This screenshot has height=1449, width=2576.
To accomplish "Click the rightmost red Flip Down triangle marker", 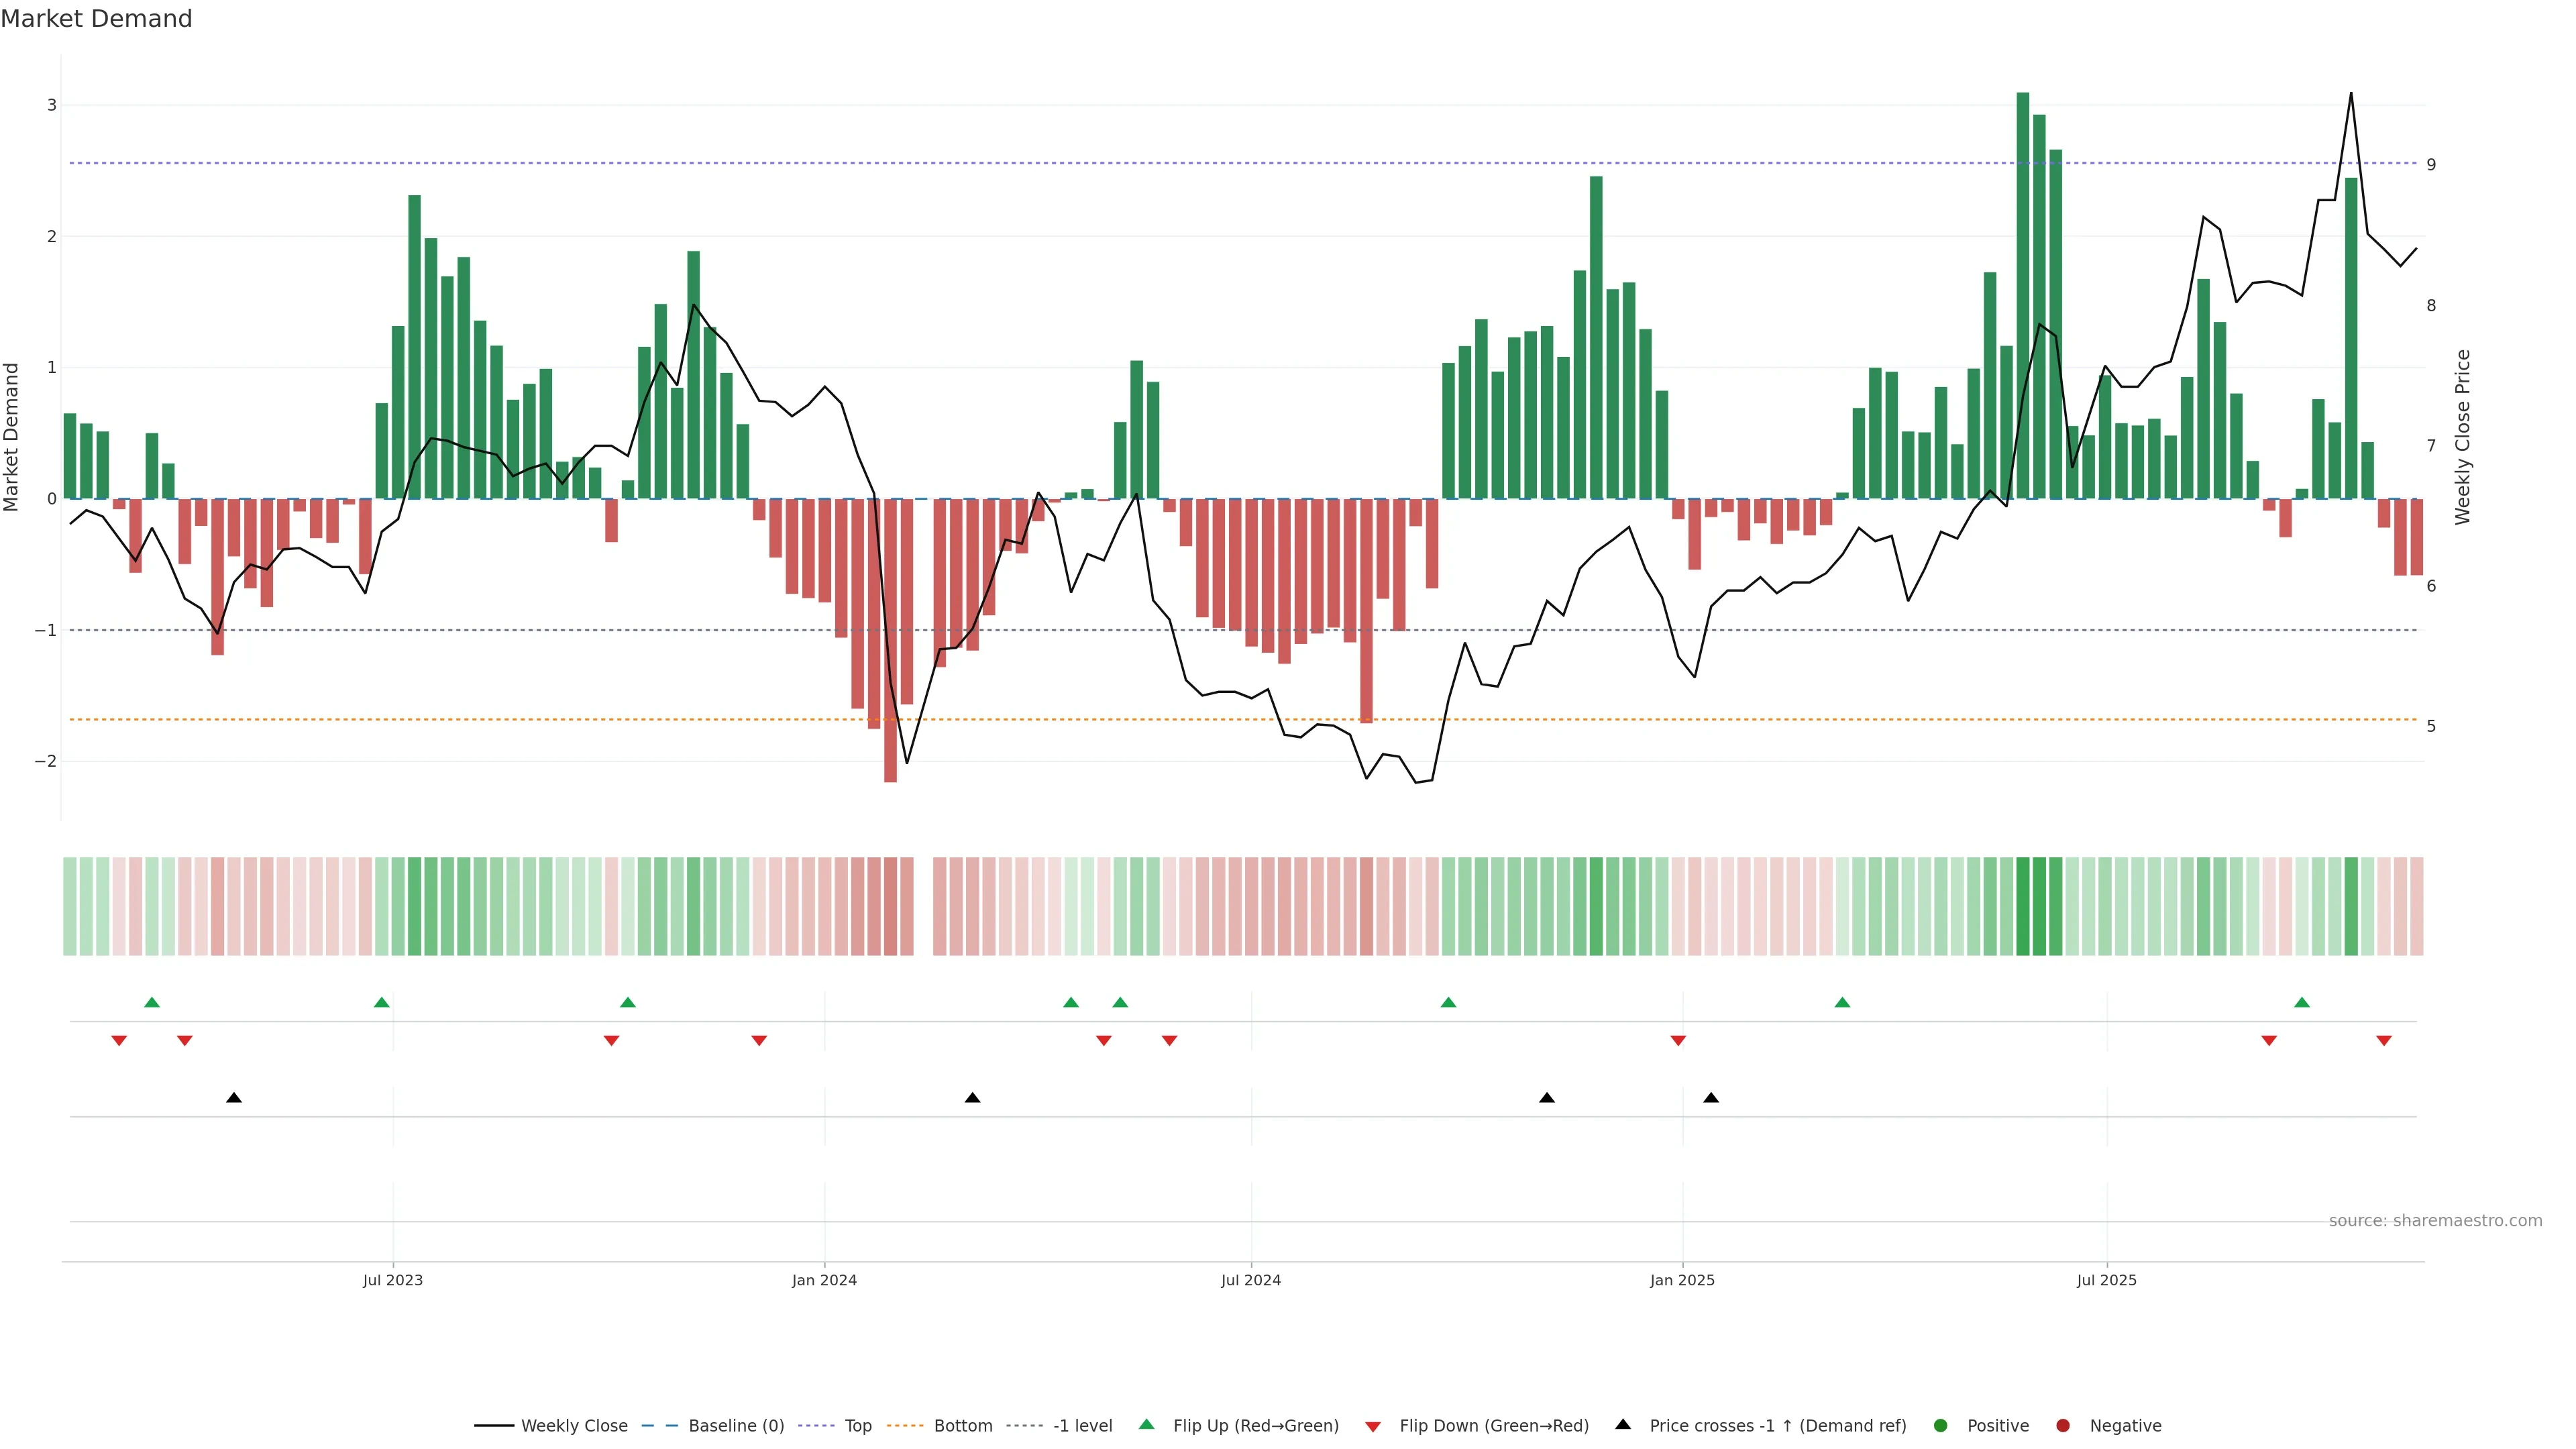I will pos(2384,1041).
